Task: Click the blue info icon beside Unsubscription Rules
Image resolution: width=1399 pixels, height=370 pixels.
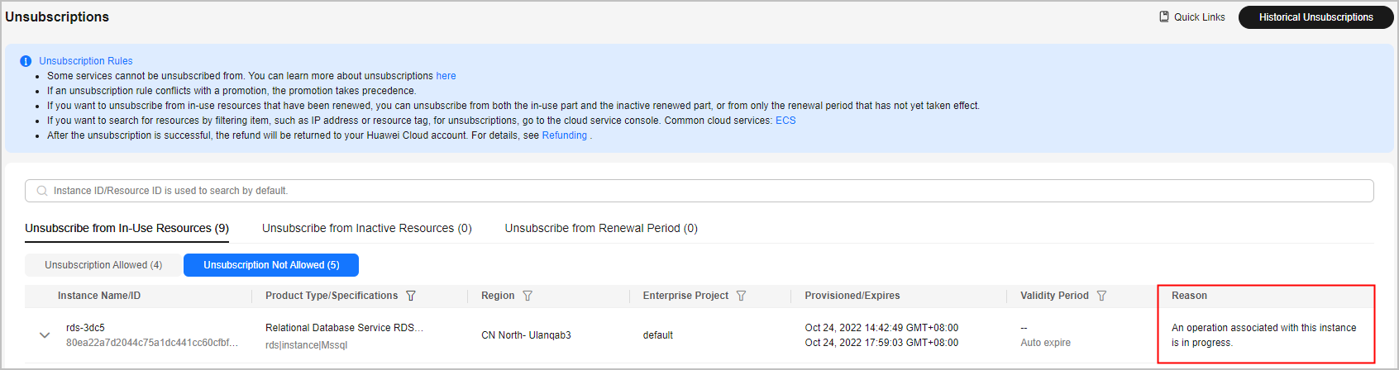Action: point(26,61)
